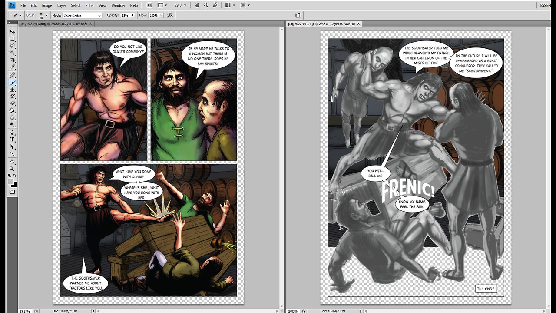Screen dimensions: 556x313
Task: Open the Layer menu
Action: tap(62, 5)
